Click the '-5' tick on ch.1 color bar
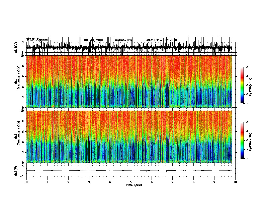This screenshot has width=265, height=204. tap(247, 85)
